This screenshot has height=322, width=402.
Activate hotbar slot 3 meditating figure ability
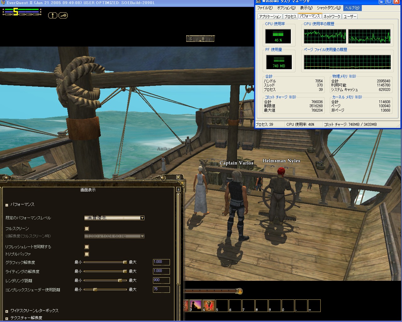point(195,306)
